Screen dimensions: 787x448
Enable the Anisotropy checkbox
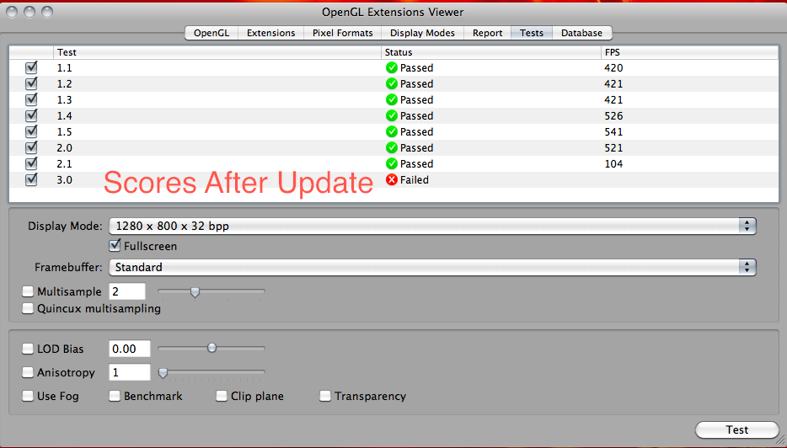pos(28,372)
